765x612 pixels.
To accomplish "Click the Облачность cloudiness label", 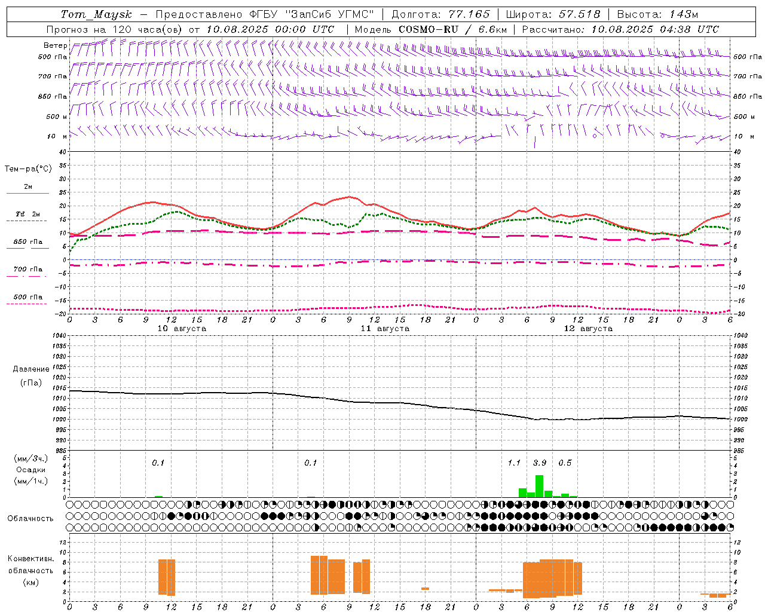I will point(30,518).
